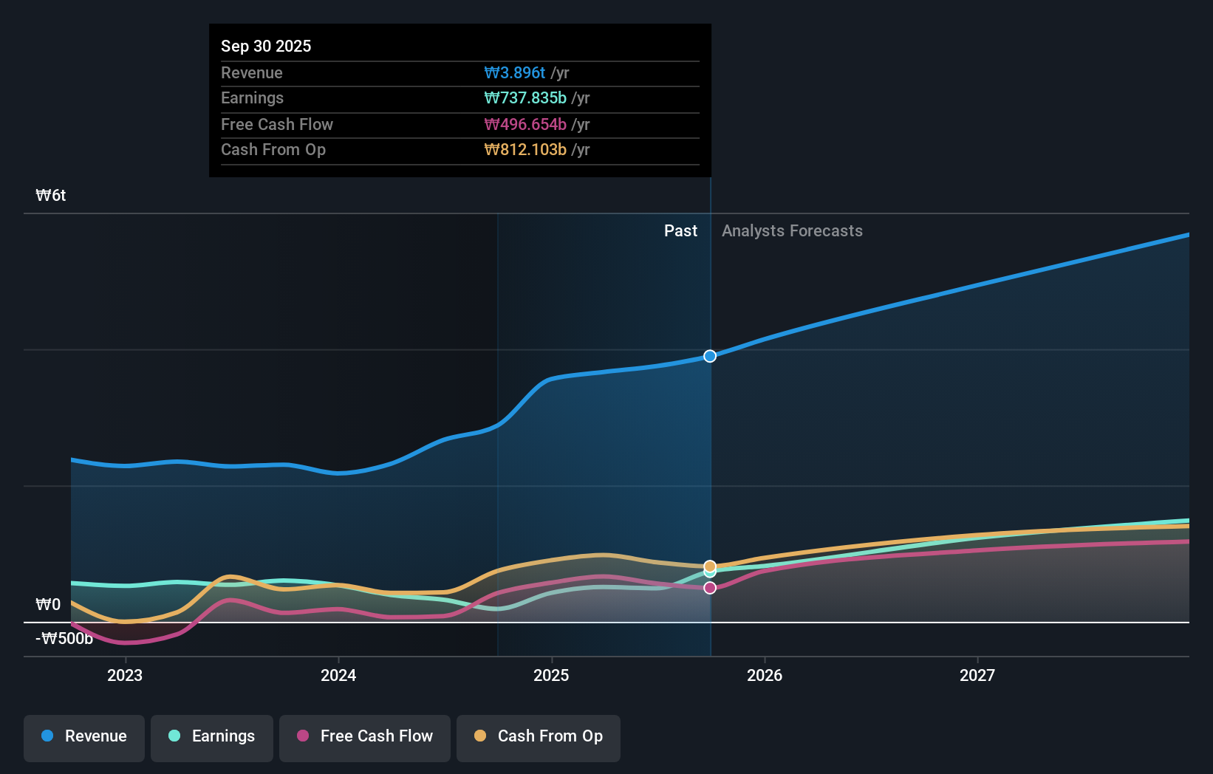Open the Cash From Op legend item
This screenshot has width=1213, height=774.
[x=538, y=736]
